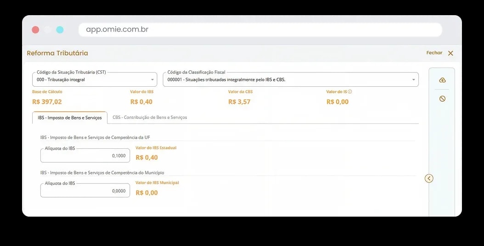The image size is (484, 246).
Task: Click the cyan window button
Action: click(x=60, y=30)
